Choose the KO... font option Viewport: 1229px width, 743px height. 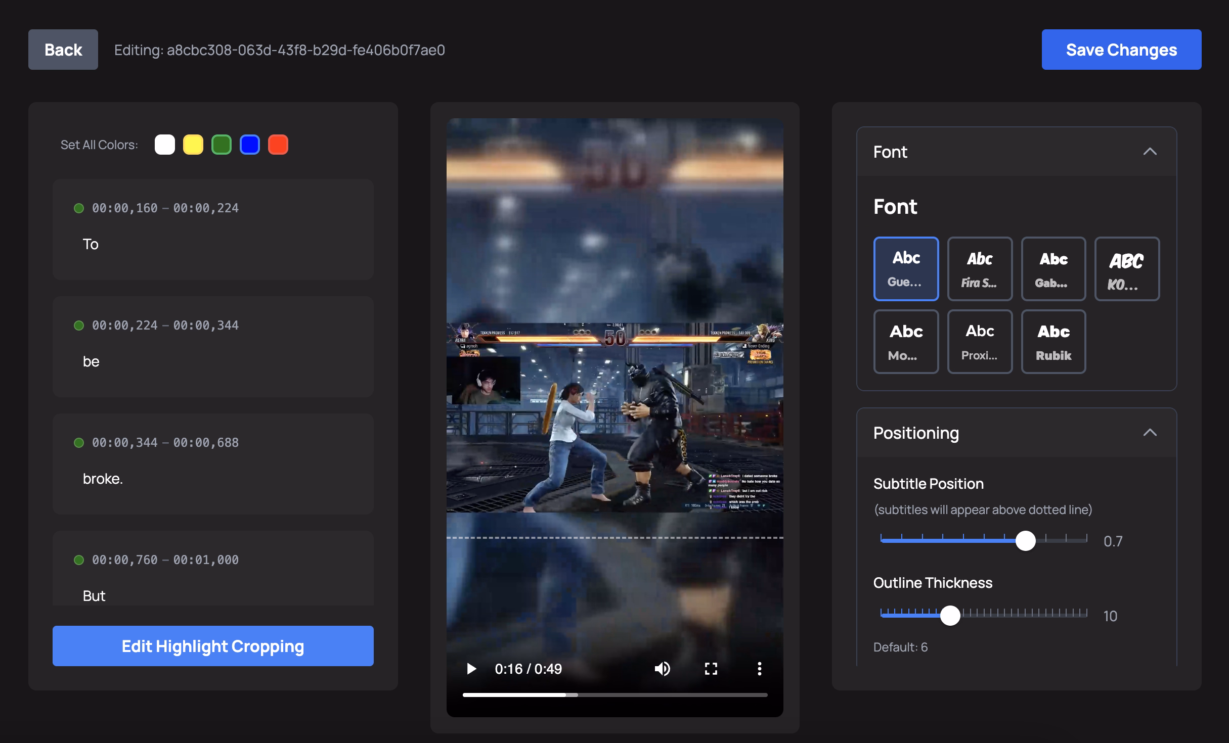[x=1127, y=269]
